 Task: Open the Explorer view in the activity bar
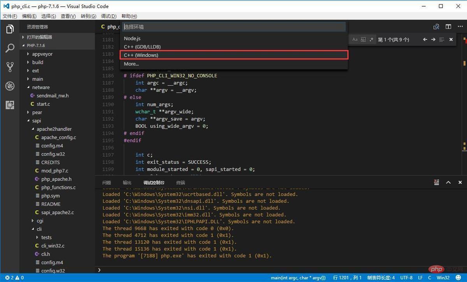[x=10, y=29]
